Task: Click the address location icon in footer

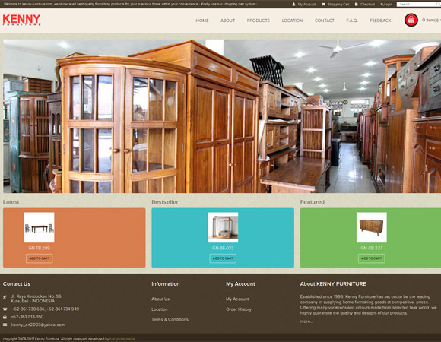Action: coord(5,297)
